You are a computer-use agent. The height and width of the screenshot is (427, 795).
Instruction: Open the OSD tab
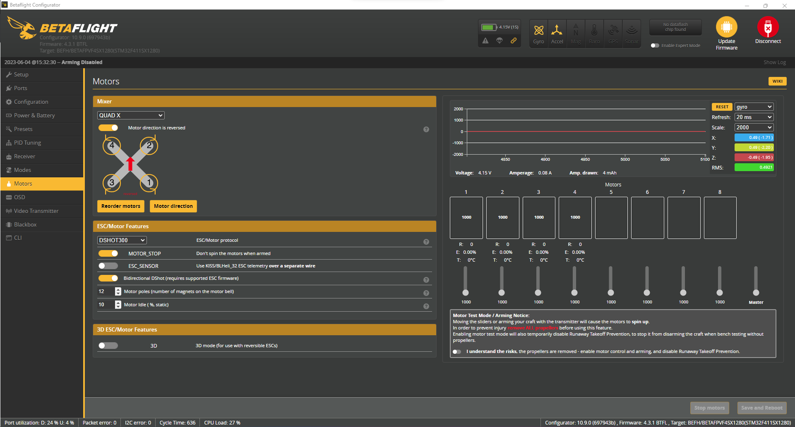point(42,197)
